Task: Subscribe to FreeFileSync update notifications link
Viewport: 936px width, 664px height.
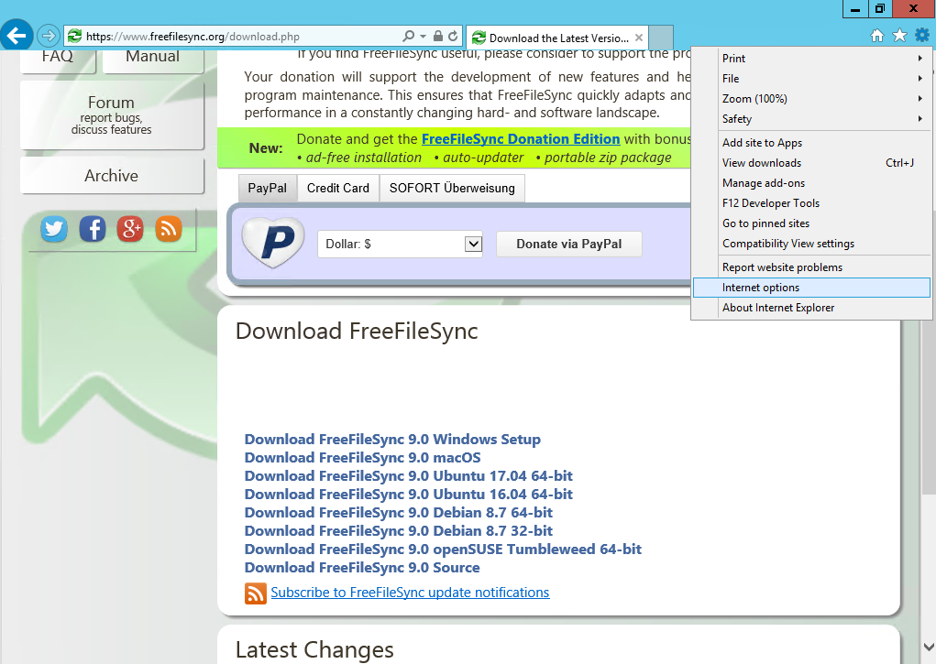Action: tap(410, 593)
